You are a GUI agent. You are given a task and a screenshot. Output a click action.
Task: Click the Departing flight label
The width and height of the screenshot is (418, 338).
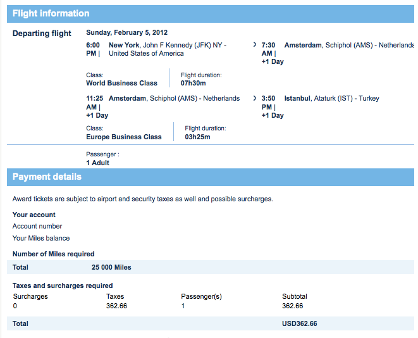coord(42,34)
